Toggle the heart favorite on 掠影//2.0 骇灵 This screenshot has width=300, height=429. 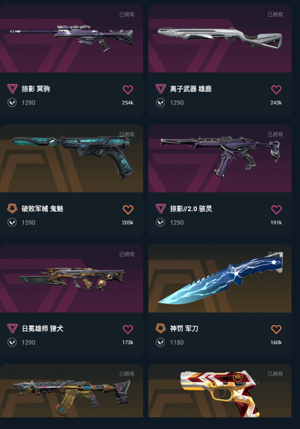coord(276,210)
